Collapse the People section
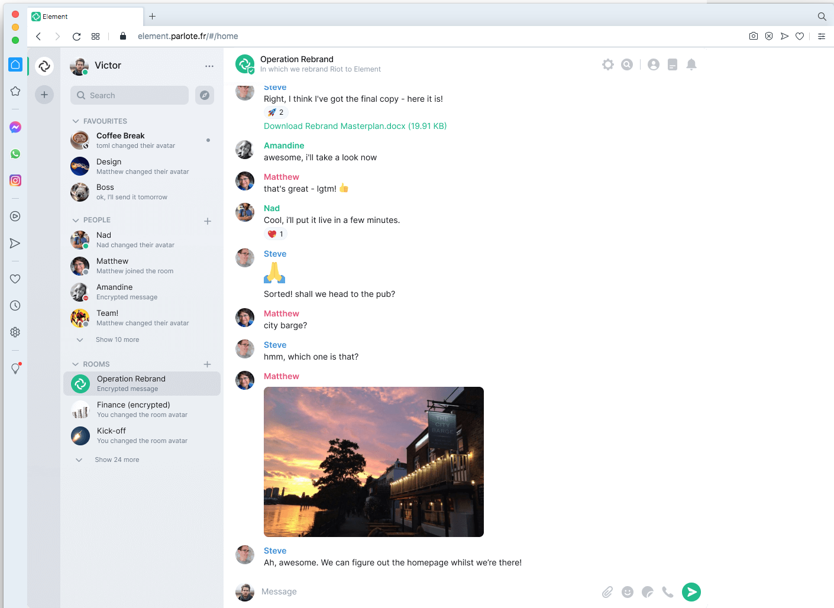Image resolution: width=834 pixels, height=608 pixels. [x=76, y=220]
